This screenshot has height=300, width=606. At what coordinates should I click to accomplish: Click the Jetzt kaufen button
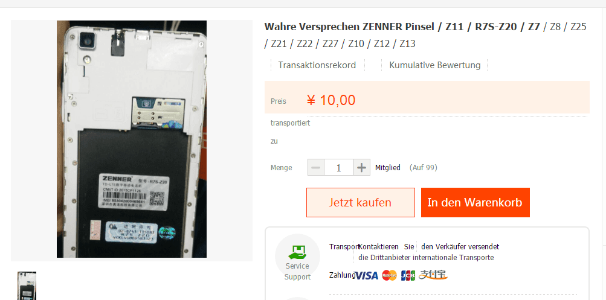coord(360,203)
